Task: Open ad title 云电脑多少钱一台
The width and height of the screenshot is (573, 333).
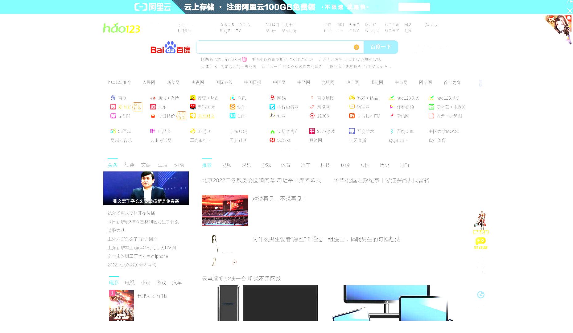Action: point(241,279)
